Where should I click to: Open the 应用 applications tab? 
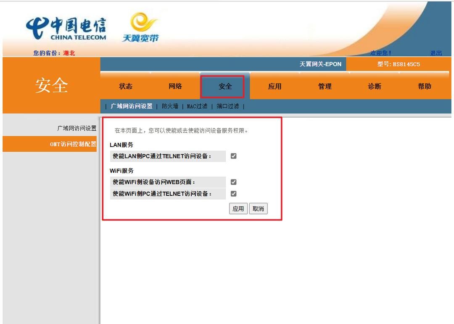click(275, 86)
